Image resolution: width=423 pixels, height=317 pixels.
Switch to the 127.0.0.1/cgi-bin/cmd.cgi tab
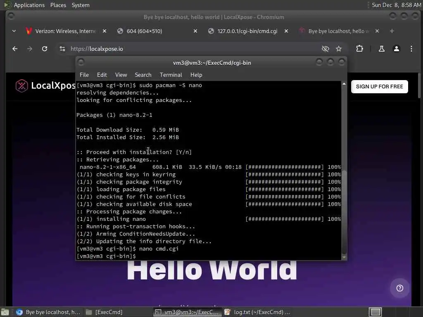point(247,31)
